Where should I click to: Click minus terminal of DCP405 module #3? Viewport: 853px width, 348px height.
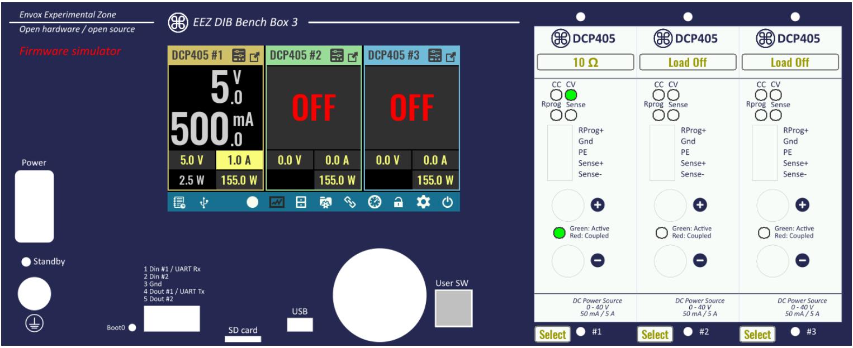773,261
